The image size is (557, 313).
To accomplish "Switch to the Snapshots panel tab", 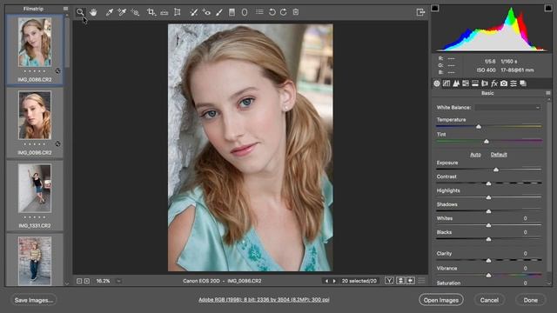I will [x=523, y=83].
